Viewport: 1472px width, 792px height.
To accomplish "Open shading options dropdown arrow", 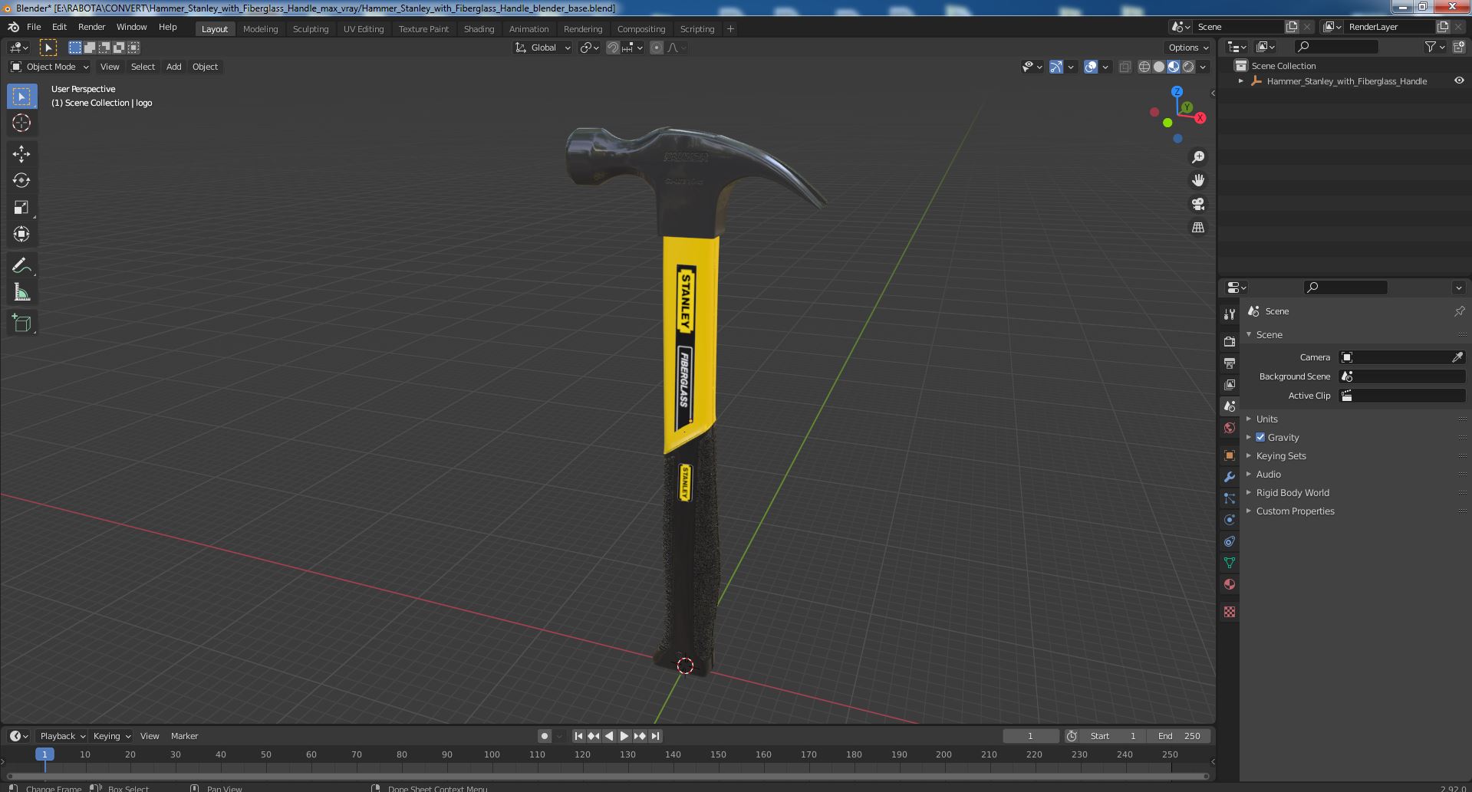I will (x=1204, y=67).
